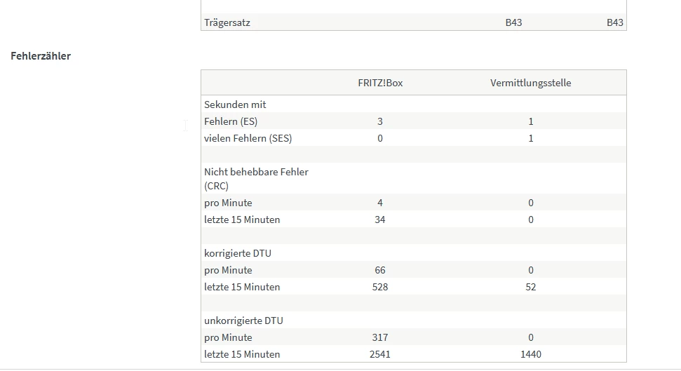
Task: Select the FRITZ!Box column header
Action: 380,83
